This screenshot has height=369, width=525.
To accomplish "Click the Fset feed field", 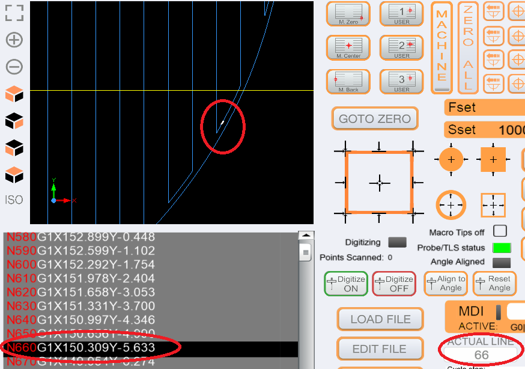I will pos(485,108).
